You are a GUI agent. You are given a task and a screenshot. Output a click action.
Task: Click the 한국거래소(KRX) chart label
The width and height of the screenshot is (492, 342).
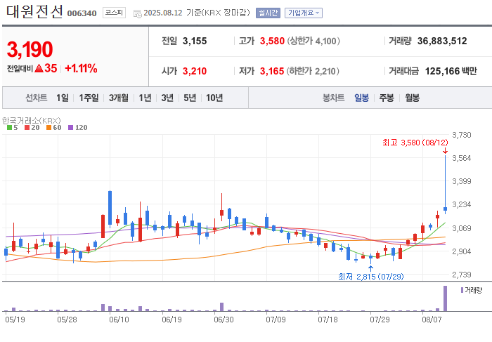[x=32, y=120]
